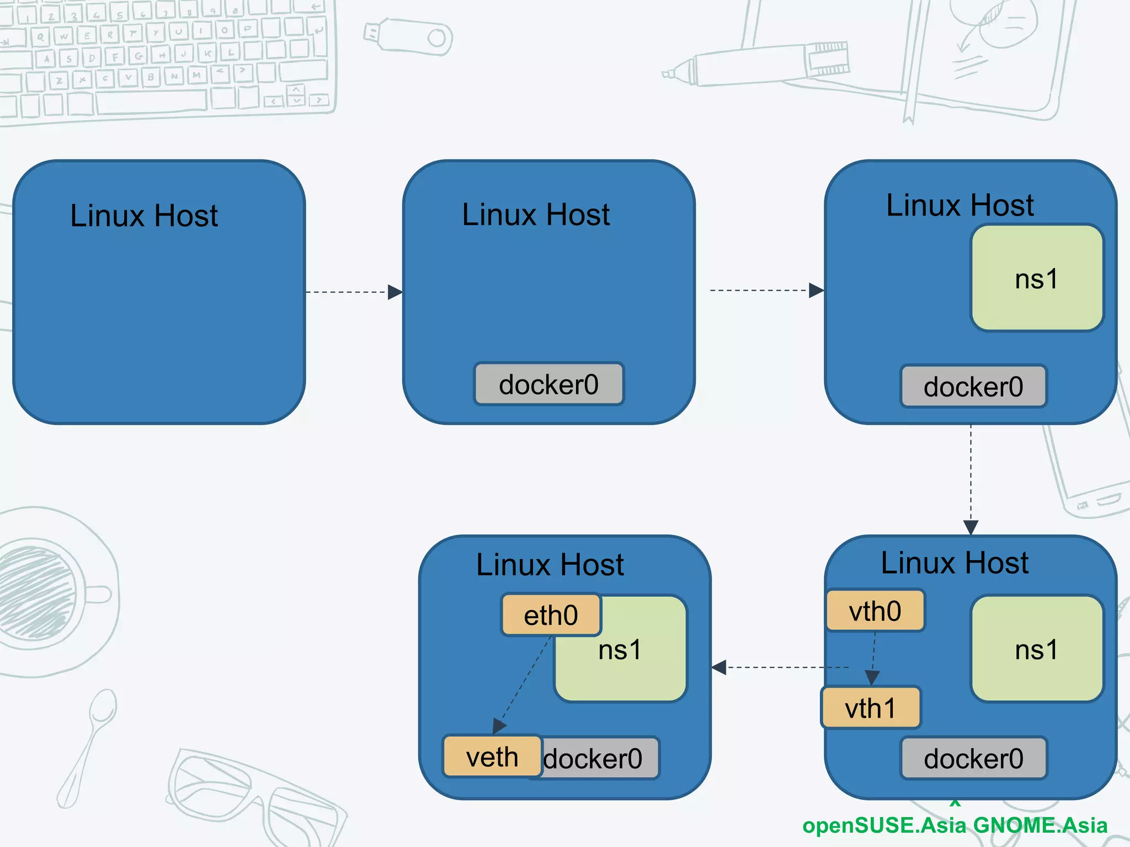Click Linux Host title in top-right box

(960, 205)
